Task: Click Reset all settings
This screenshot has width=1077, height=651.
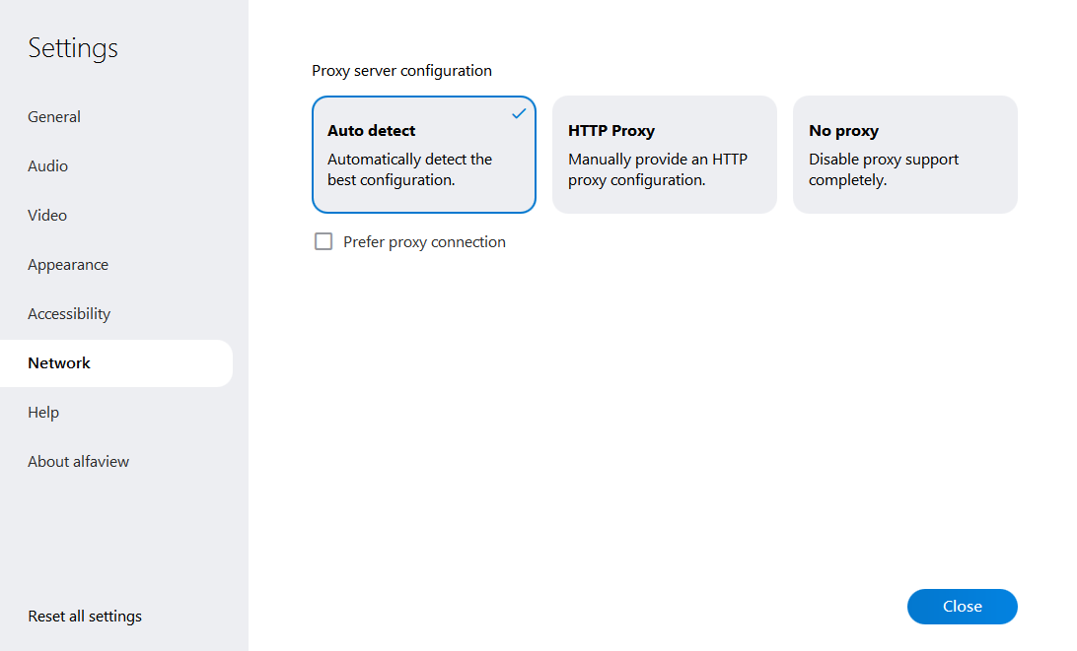Action: click(x=85, y=617)
